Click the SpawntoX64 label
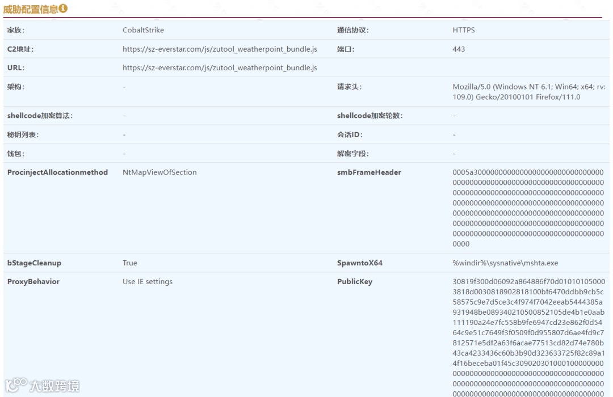Image resolution: width=613 pixels, height=397 pixels. coord(360,263)
